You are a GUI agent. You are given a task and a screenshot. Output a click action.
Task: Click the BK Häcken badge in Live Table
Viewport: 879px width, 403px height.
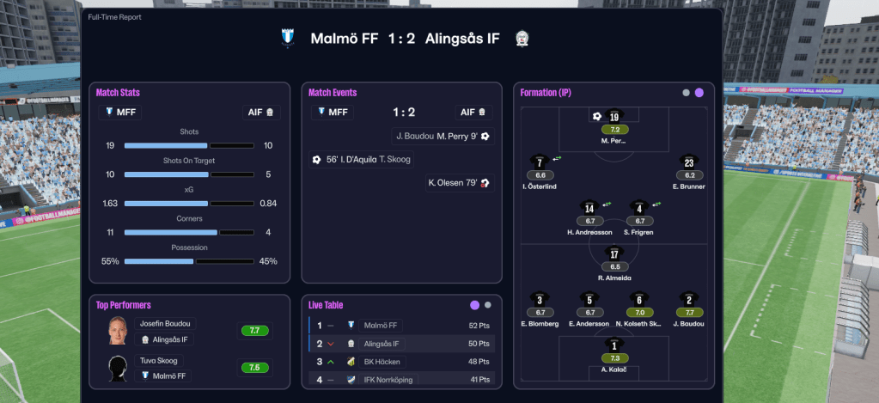[x=351, y=362]
